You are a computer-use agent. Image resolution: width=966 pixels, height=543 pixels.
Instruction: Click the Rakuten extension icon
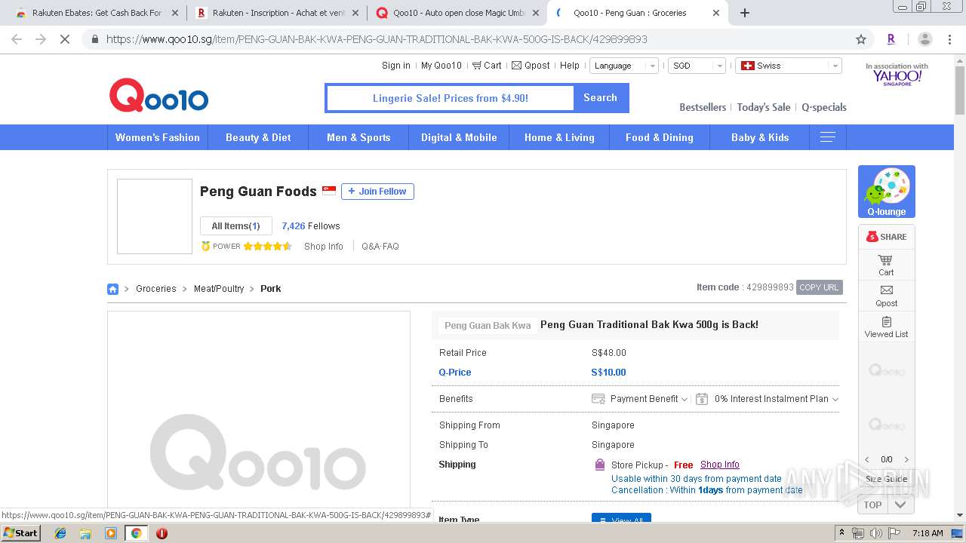pos(891,39)
